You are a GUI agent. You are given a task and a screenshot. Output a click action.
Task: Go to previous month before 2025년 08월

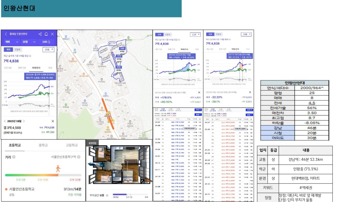(x=5, y=121)
